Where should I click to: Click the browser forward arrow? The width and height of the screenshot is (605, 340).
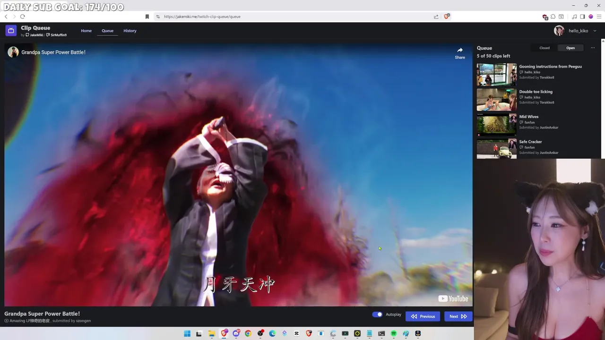[14, 17]
